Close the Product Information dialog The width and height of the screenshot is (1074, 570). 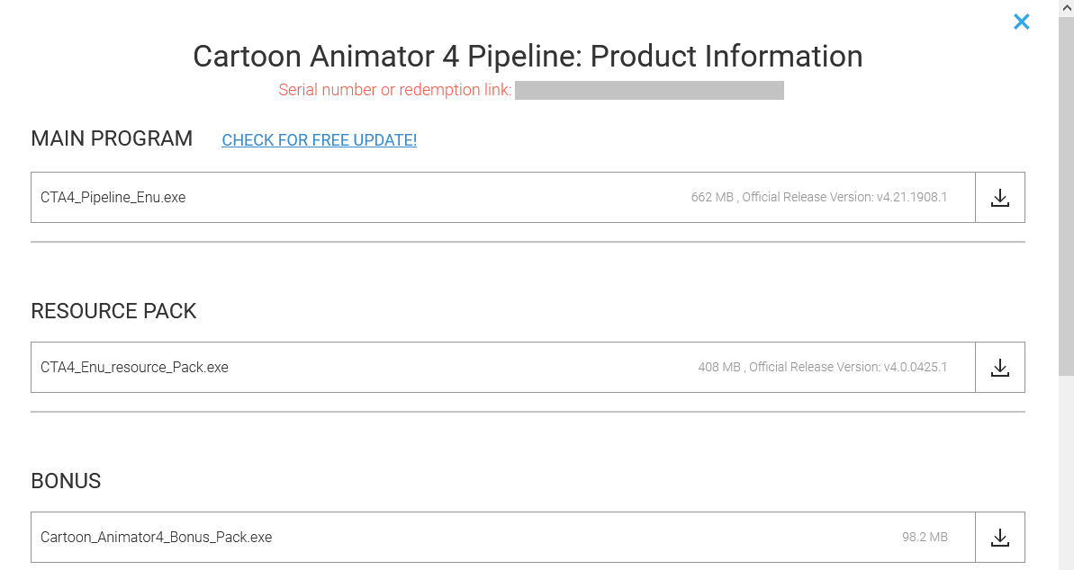1021,22
